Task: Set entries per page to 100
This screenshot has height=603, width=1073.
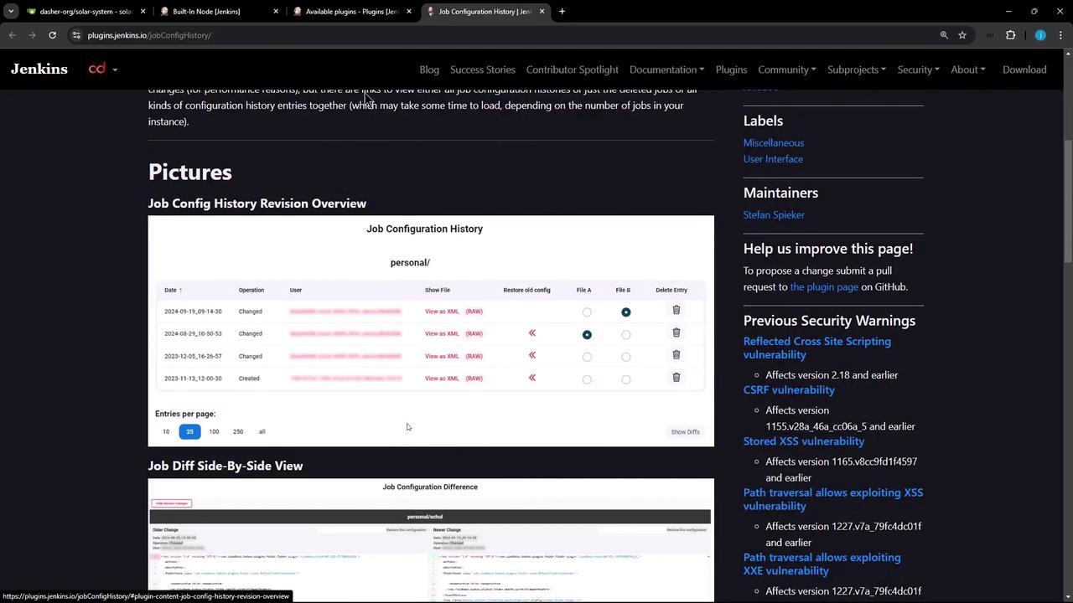Action: pyautogui.click(x=214, y=431)
